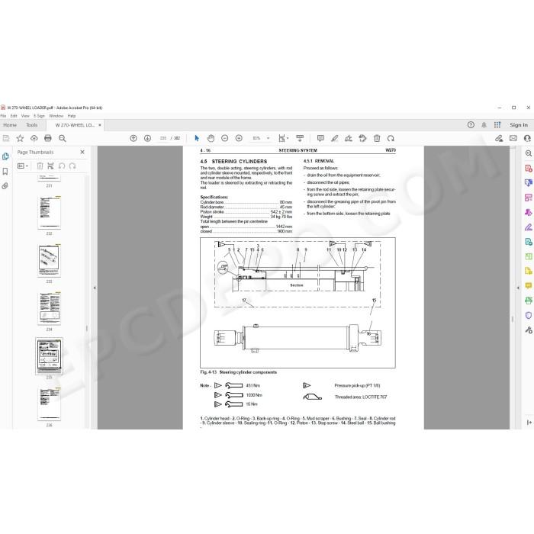Star this file as a favorite
Viewport: 534px width, 534px height.
tap(20, 138)
